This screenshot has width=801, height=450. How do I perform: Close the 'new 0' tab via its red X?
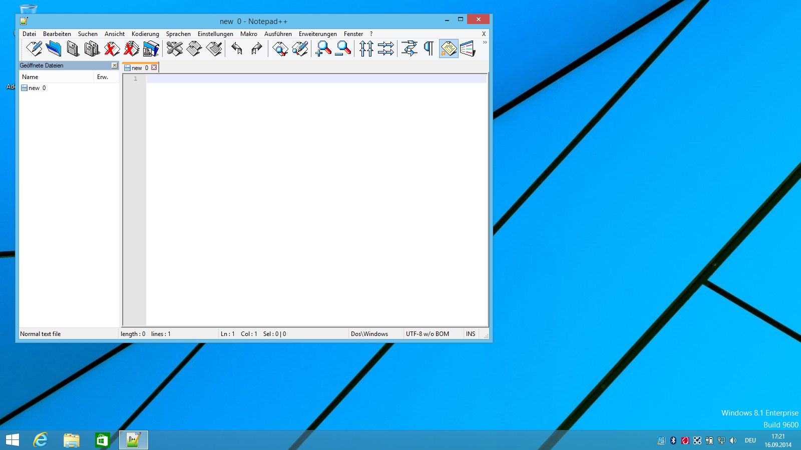[x=154, y=67]
